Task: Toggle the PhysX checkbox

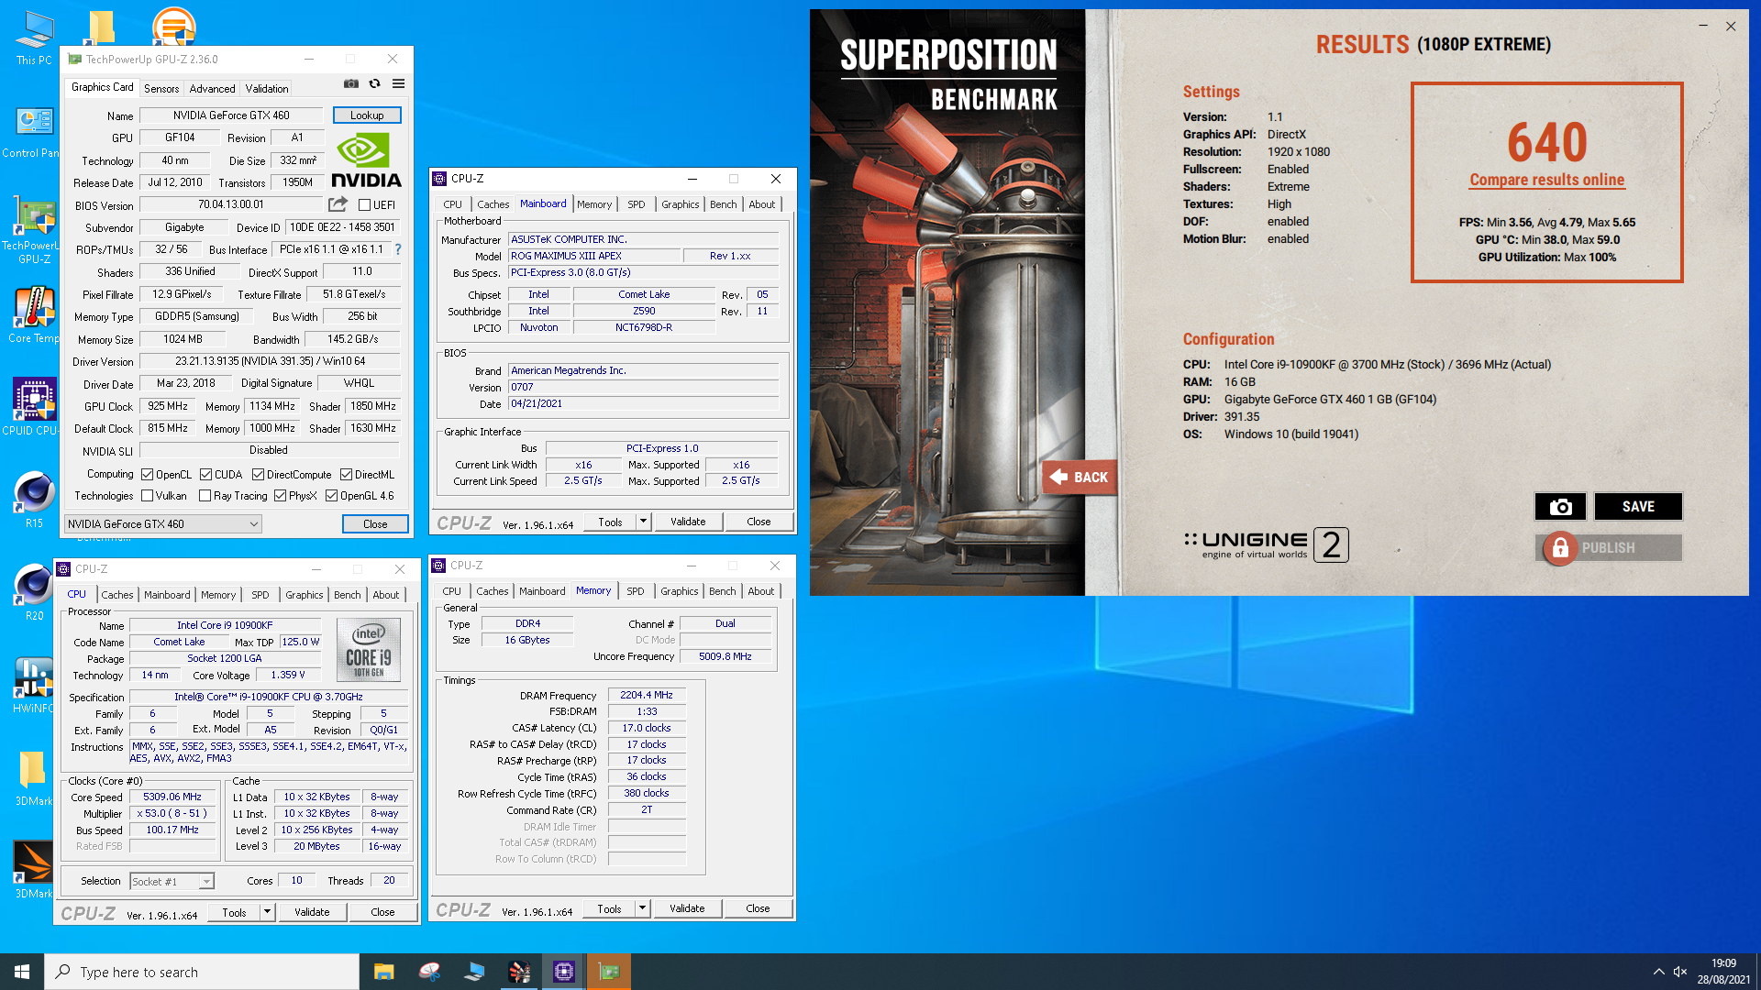Action: coord(280,496)
